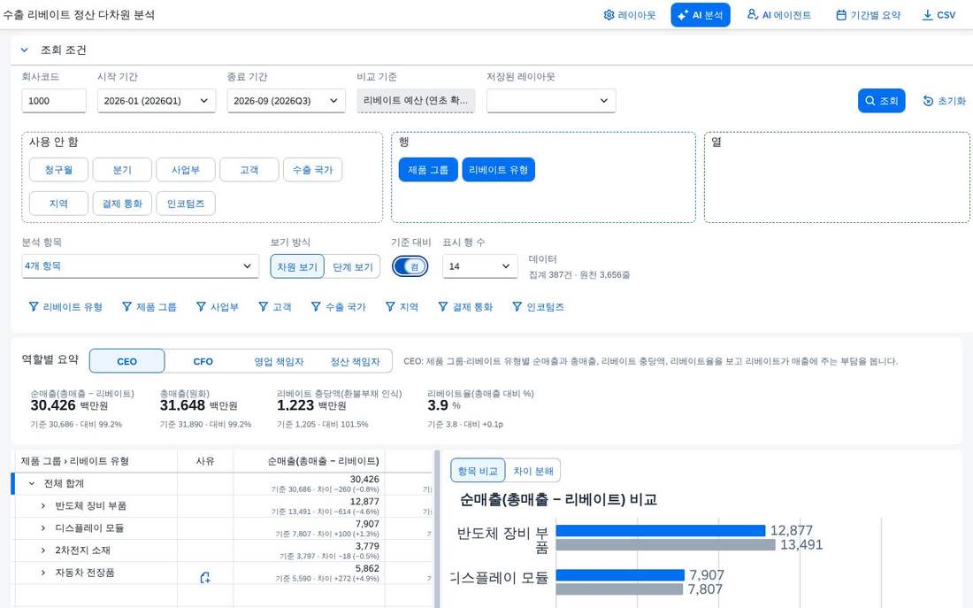Click the 회사코드 input field
The image size is (973, 608).
[x=53, y=101]
